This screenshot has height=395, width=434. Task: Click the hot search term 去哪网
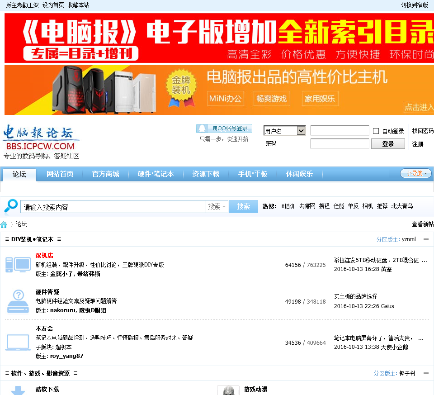(307, 206)
